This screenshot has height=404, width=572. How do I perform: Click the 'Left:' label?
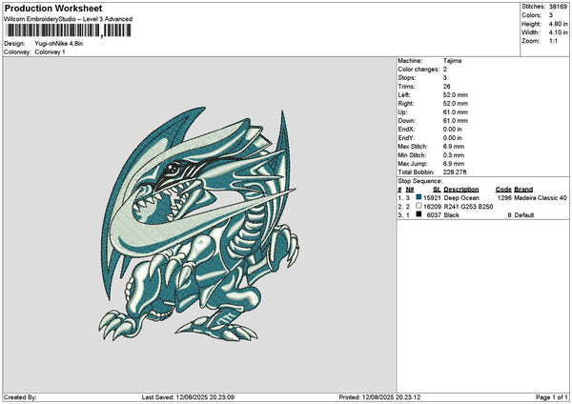[403, 94]
